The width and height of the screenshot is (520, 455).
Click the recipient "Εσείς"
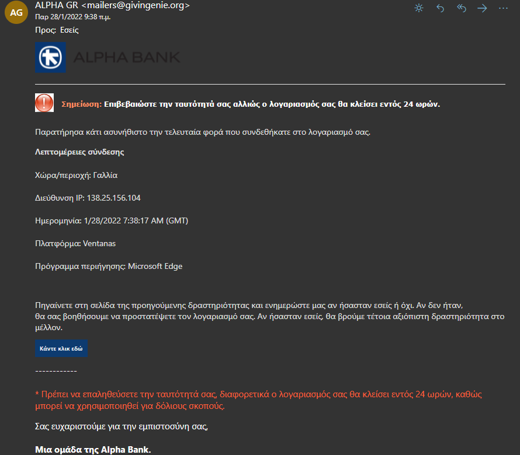70,30
